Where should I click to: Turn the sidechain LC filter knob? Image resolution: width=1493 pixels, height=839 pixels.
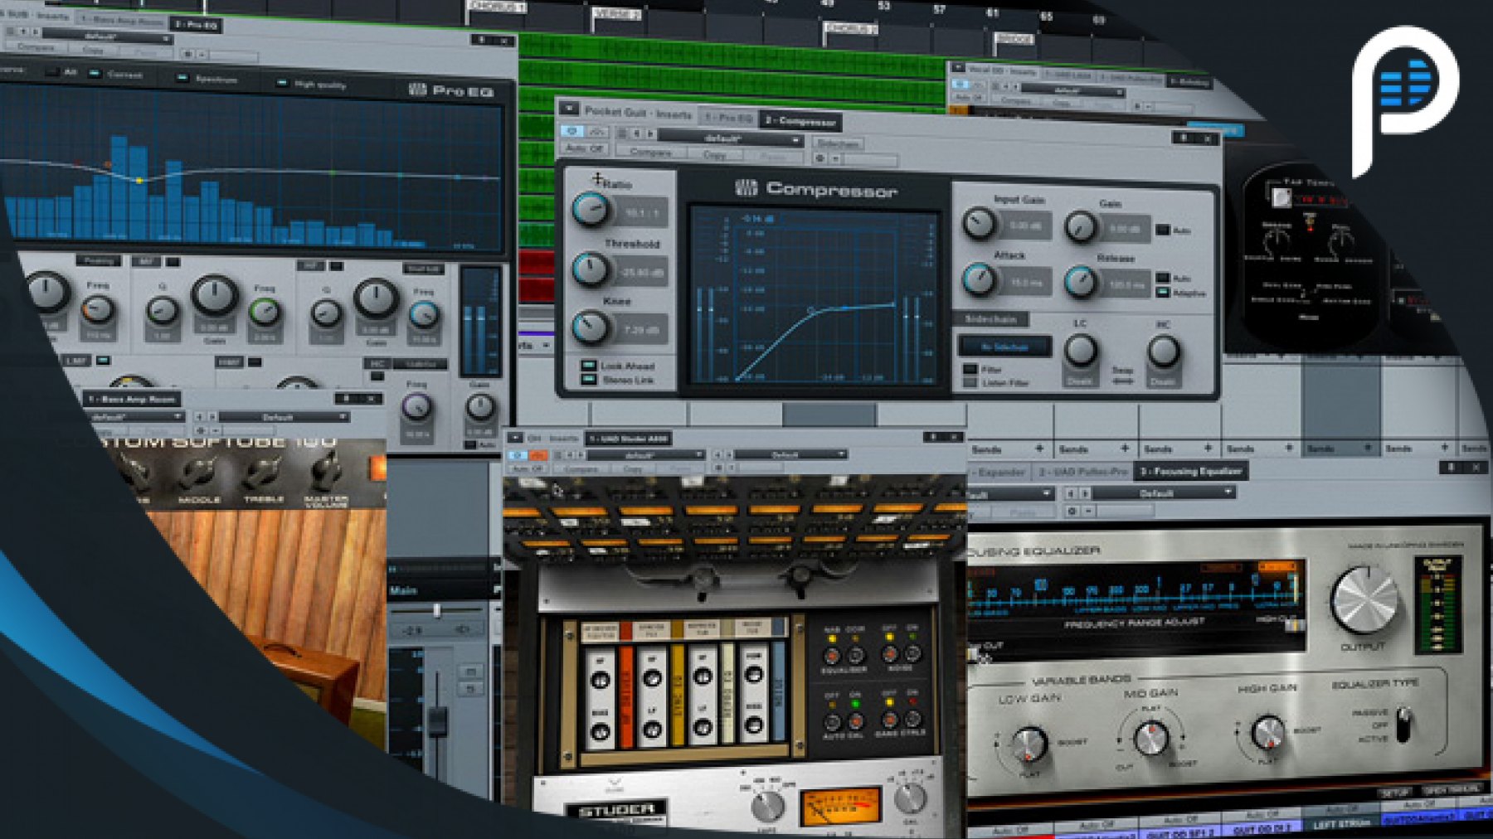point(1081,351)
